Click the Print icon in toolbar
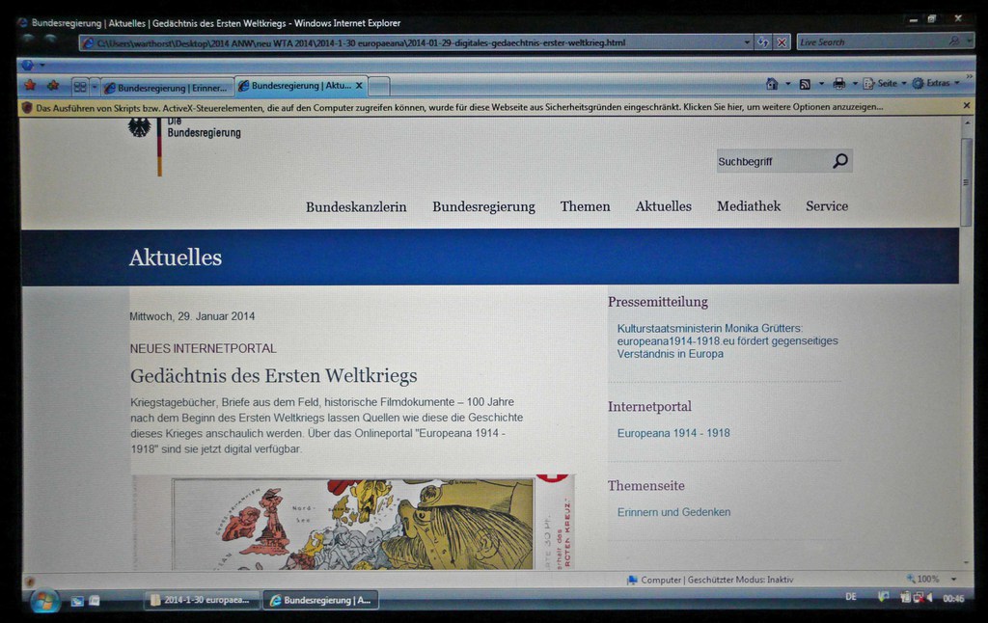Viewport: 988px width, 623px height. point(838,84)
